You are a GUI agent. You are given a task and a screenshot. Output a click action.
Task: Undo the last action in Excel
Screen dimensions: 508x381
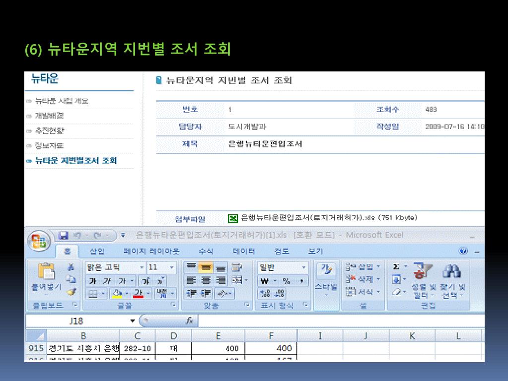[77, 236]
